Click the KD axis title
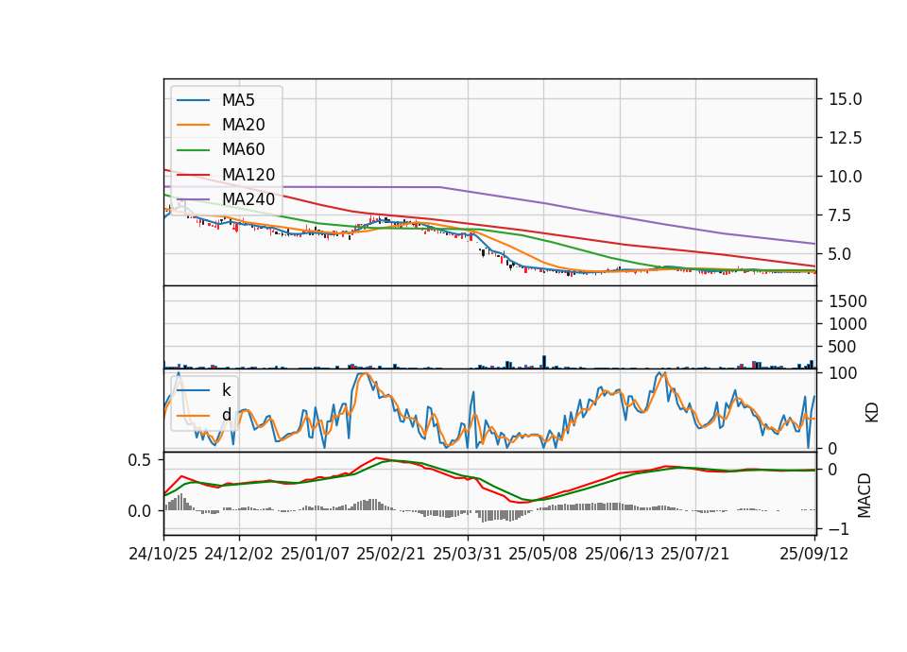 click(x=872, y=413)
